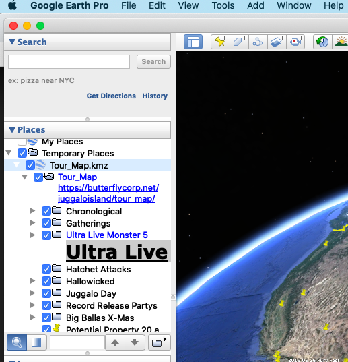Open the View menu
The height and width of the screenshot is (362, 348).
click(x=188, y=5)
